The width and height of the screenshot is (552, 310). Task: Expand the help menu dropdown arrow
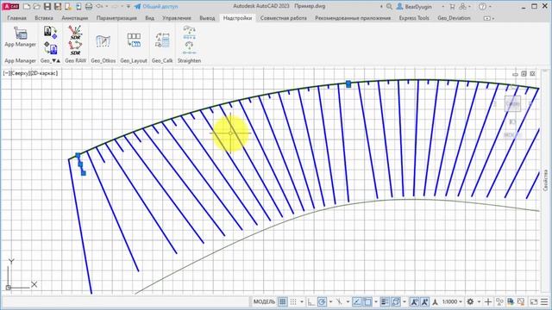491,7
